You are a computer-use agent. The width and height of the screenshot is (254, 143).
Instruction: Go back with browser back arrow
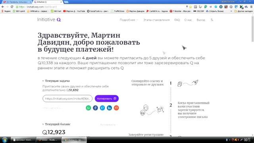[3, 7]
